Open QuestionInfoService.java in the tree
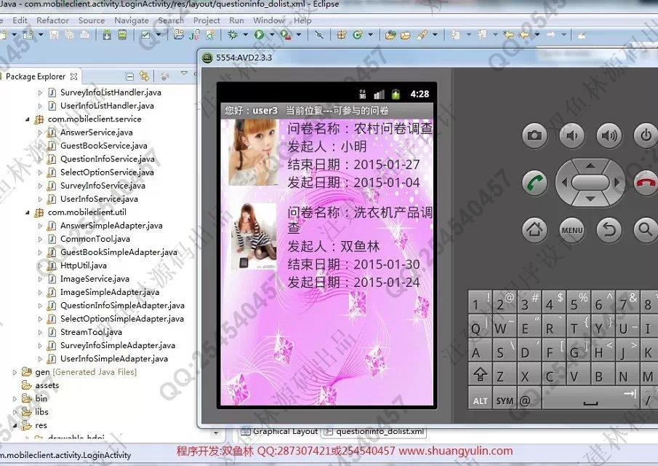 [x=107, y=159]
